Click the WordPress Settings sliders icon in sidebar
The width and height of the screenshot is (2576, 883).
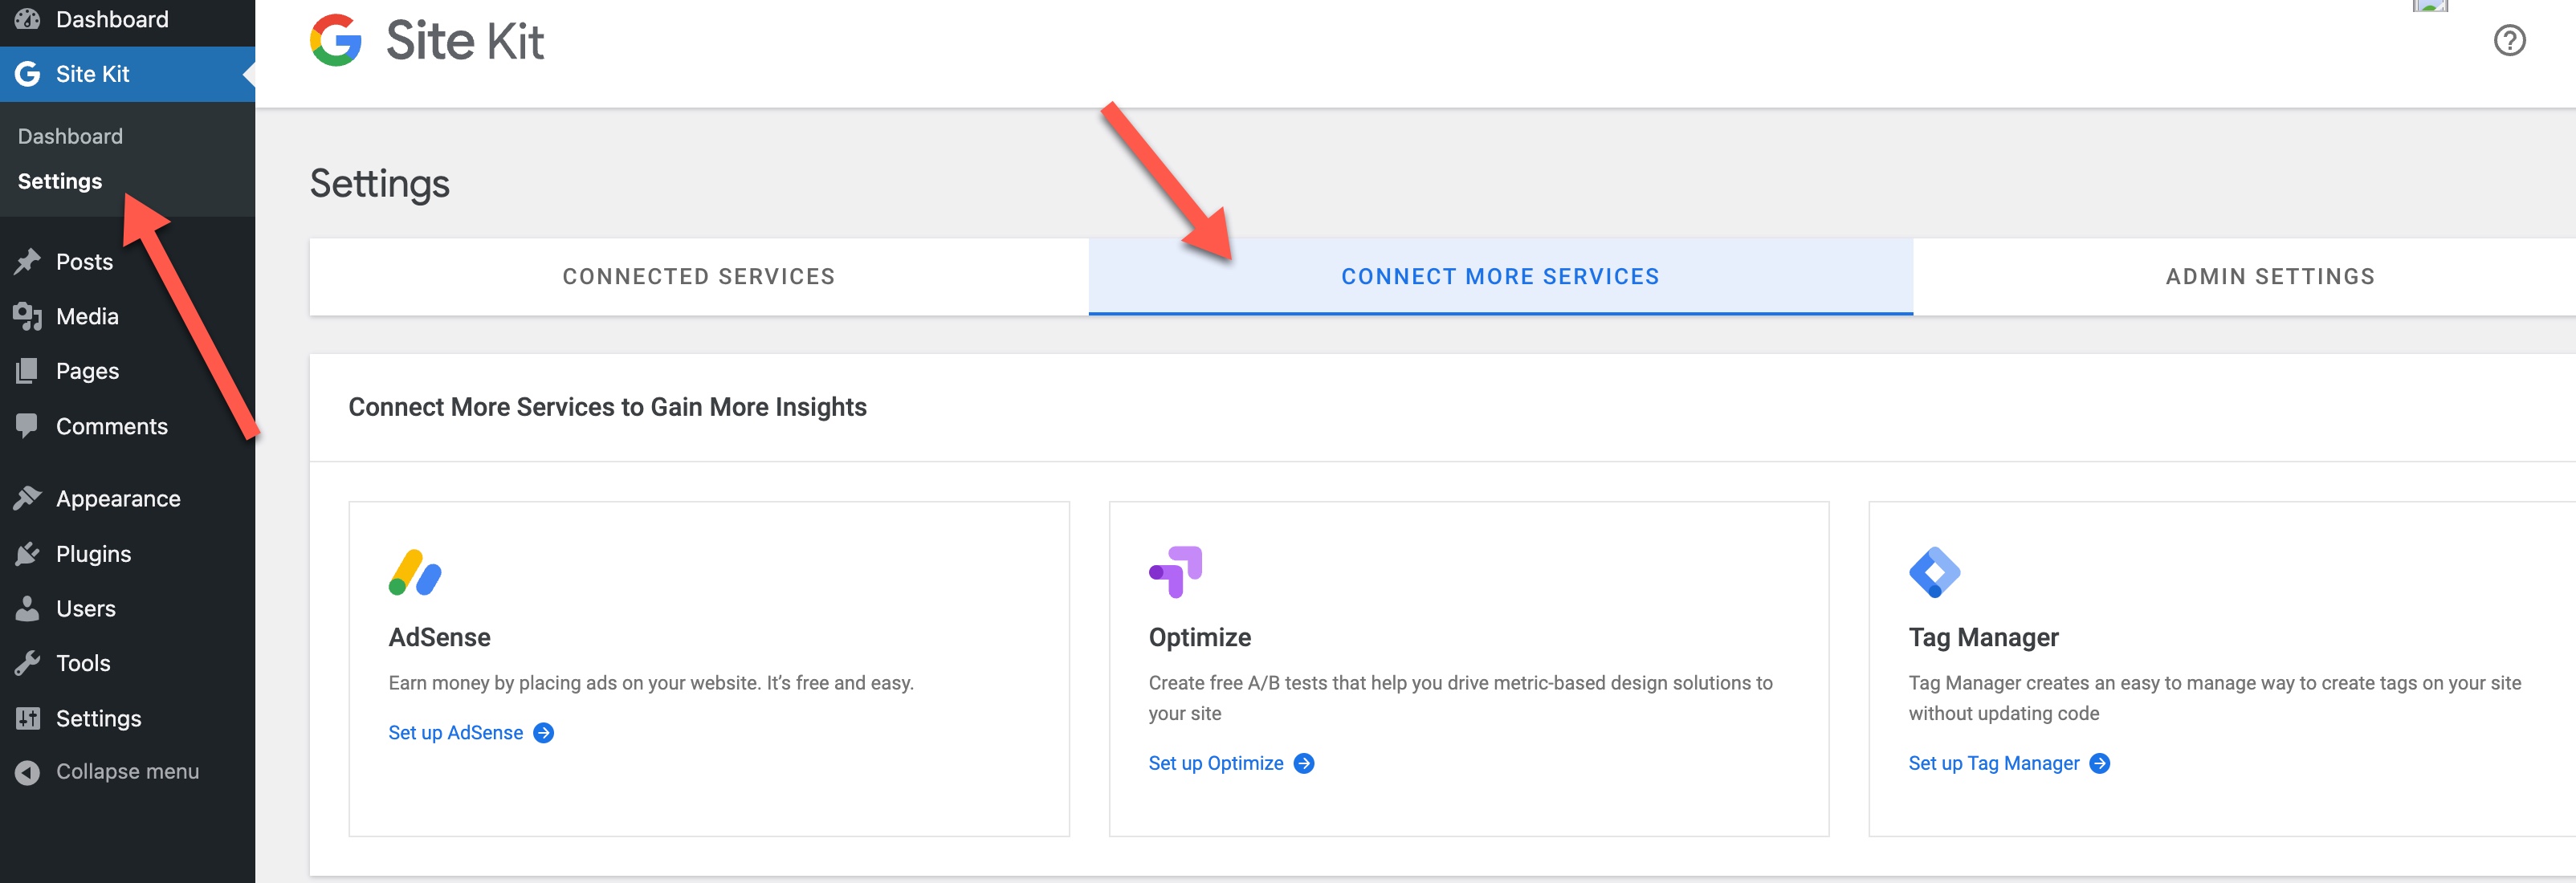tap(28, 718)
